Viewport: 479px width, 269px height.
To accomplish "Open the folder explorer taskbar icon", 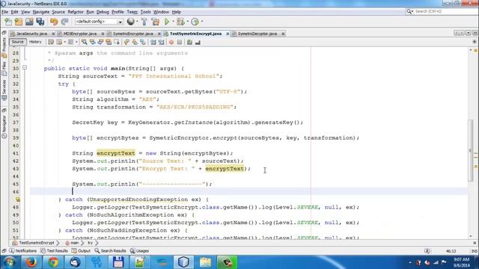I will 205,262.
